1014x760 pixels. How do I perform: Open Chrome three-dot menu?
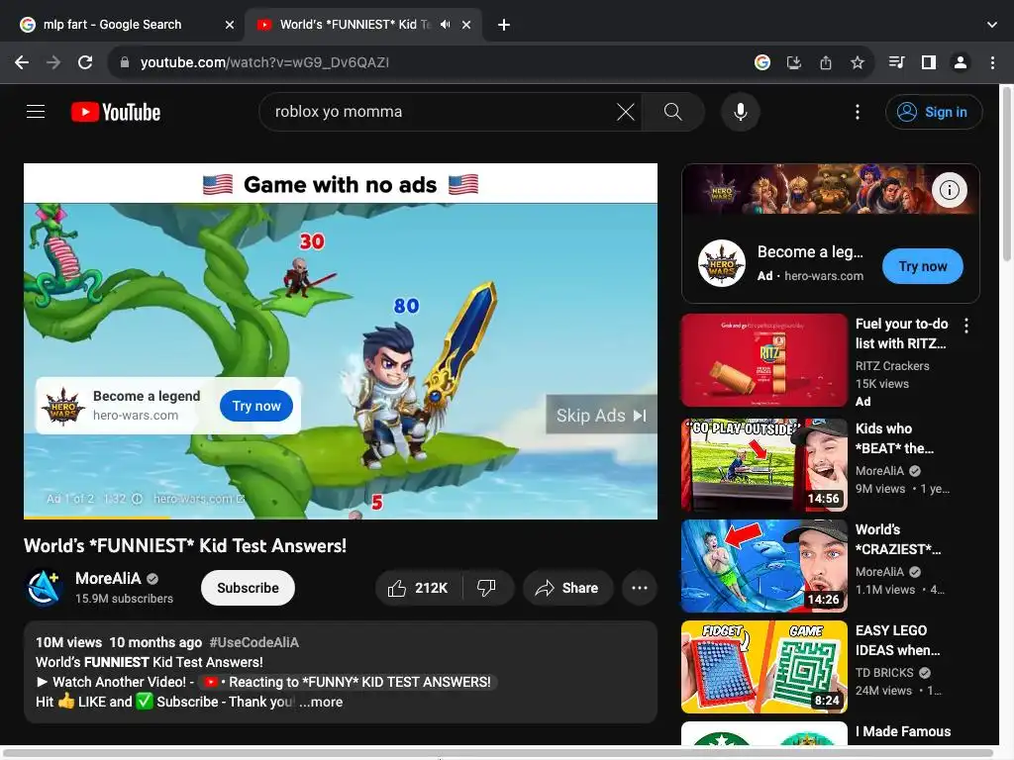pos(992,62)
